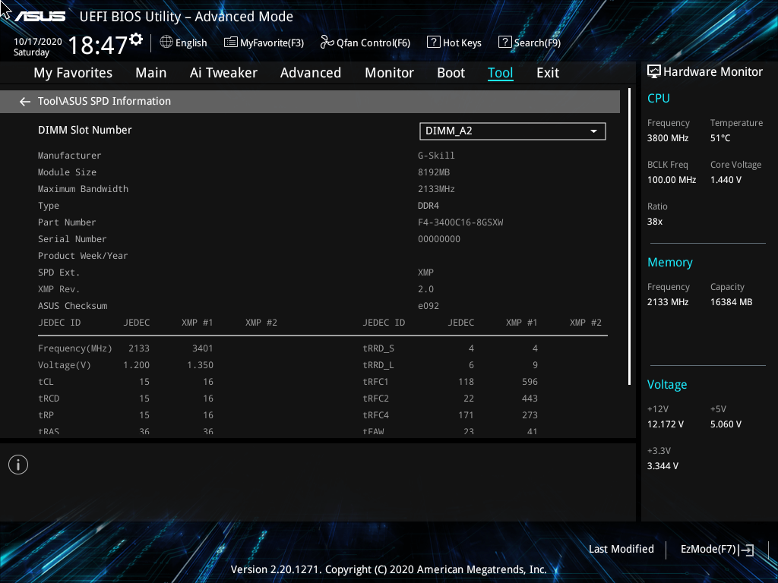Click the tCL row label
The image size is (778, 583).
(x=46, y=382)
